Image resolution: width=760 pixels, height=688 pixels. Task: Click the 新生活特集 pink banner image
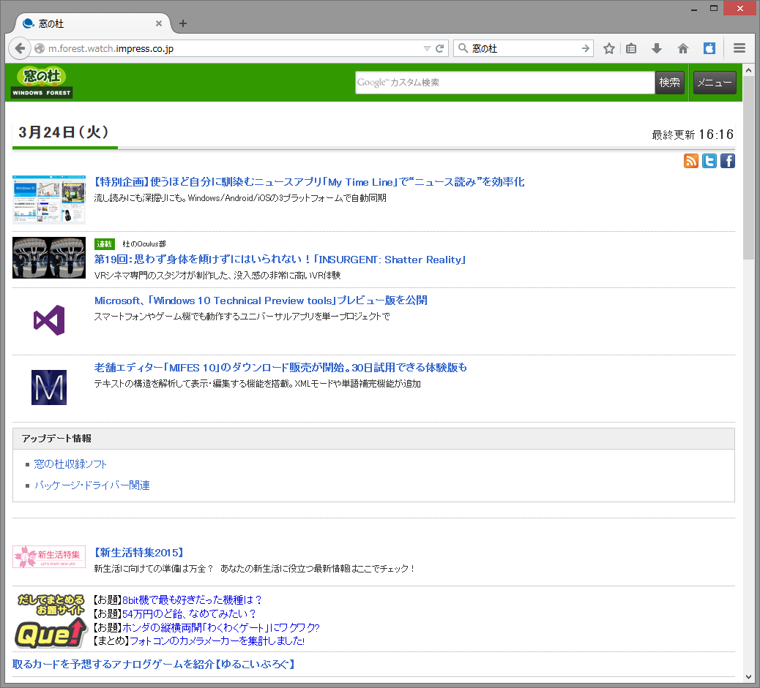pos(49,557)
